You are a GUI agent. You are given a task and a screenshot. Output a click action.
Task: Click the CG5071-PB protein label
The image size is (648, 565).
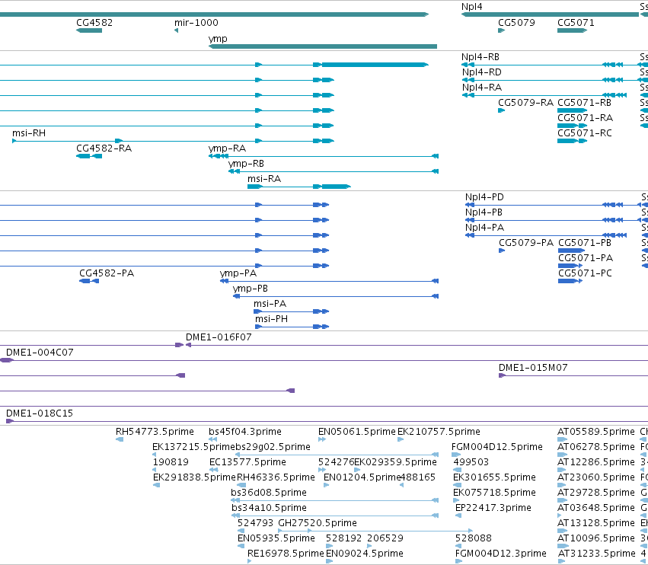(x=585, y=243)
